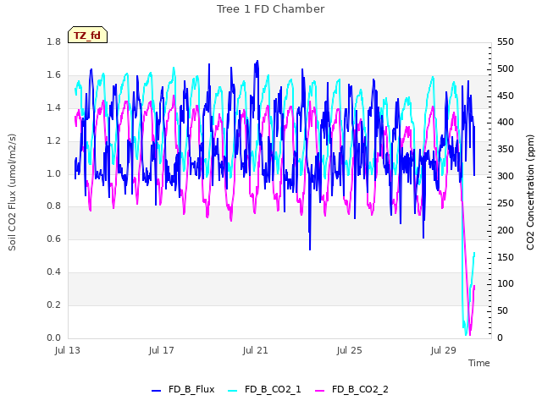This screenshot has height=406, width=542.
Task: Toggle the FD_B_CO2_1 legend entry
Action: coord(264,389)
